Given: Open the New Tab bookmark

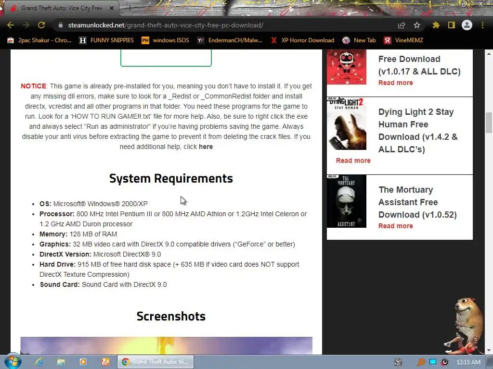Looking at the screenshot, I should (x=359, y=40).
